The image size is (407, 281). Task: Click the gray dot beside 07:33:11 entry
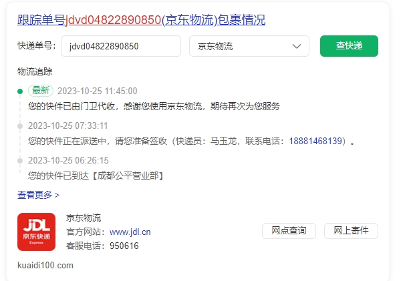(20, 126)
